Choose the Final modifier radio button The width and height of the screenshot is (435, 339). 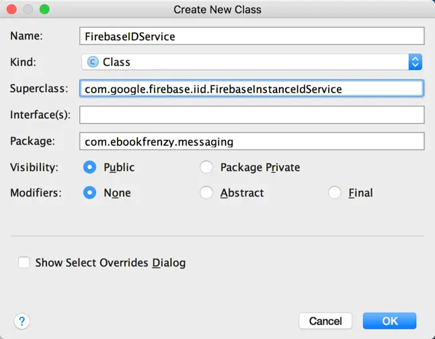pyautogui.click(x=335, y=192)
